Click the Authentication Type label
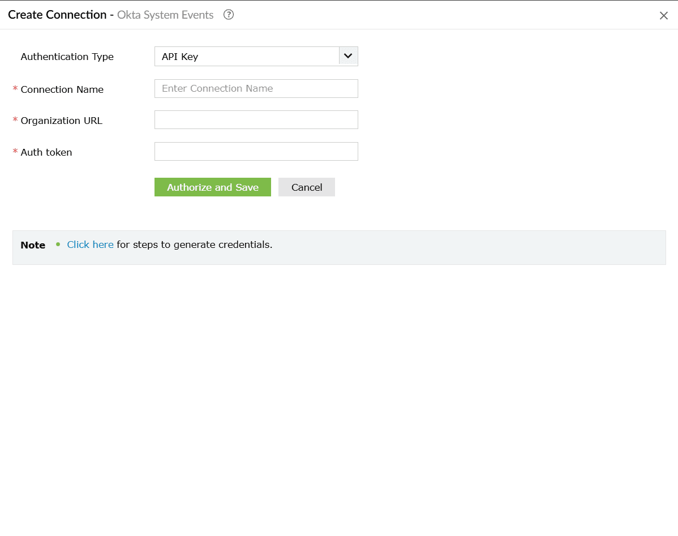Image resolution: width=678 pixels, height=536 pixels. (x=67, y=57)
